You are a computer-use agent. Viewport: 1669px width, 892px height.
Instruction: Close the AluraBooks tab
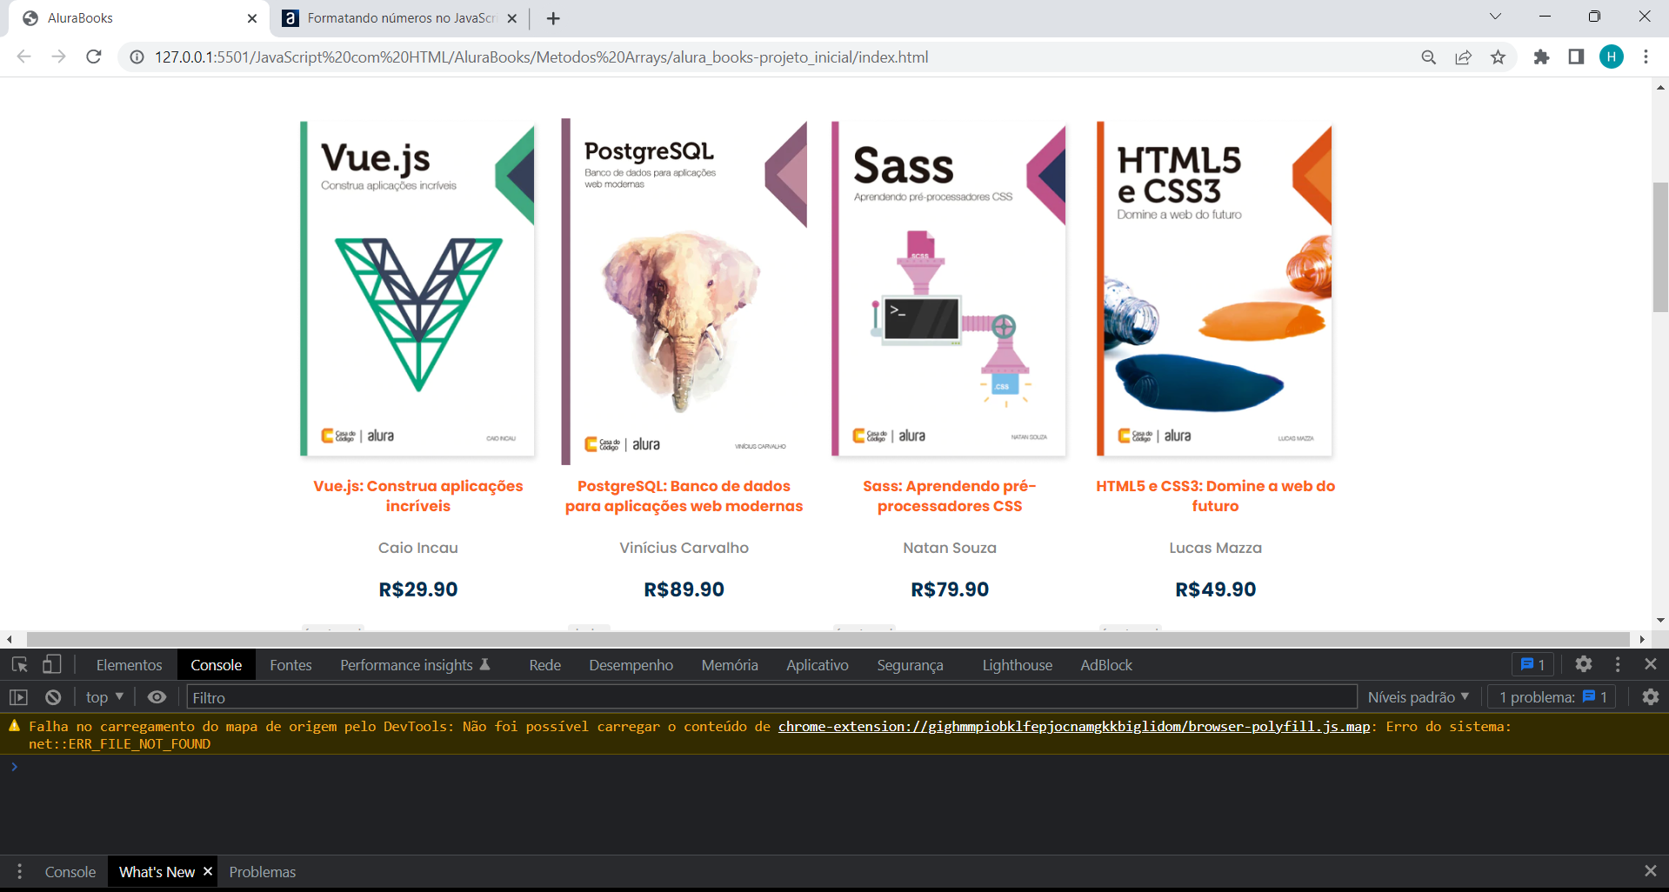(252, 18)
